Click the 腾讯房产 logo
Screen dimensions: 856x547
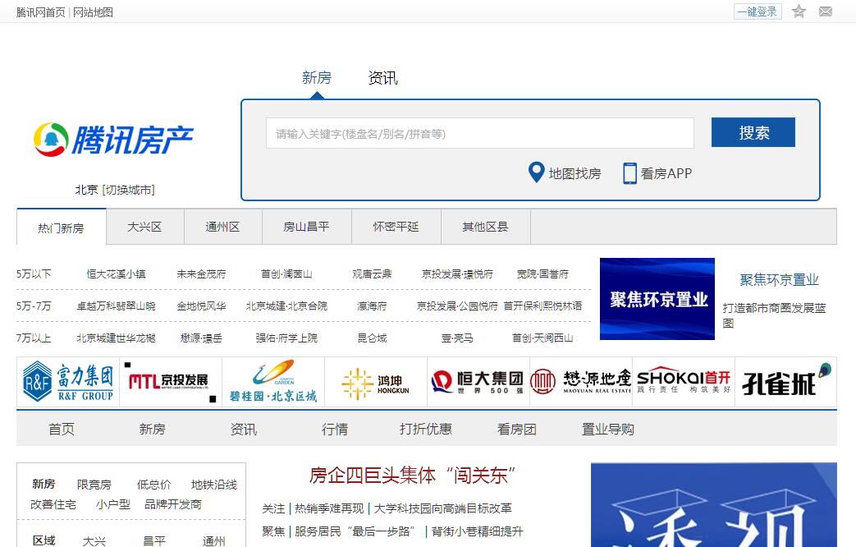114,140
